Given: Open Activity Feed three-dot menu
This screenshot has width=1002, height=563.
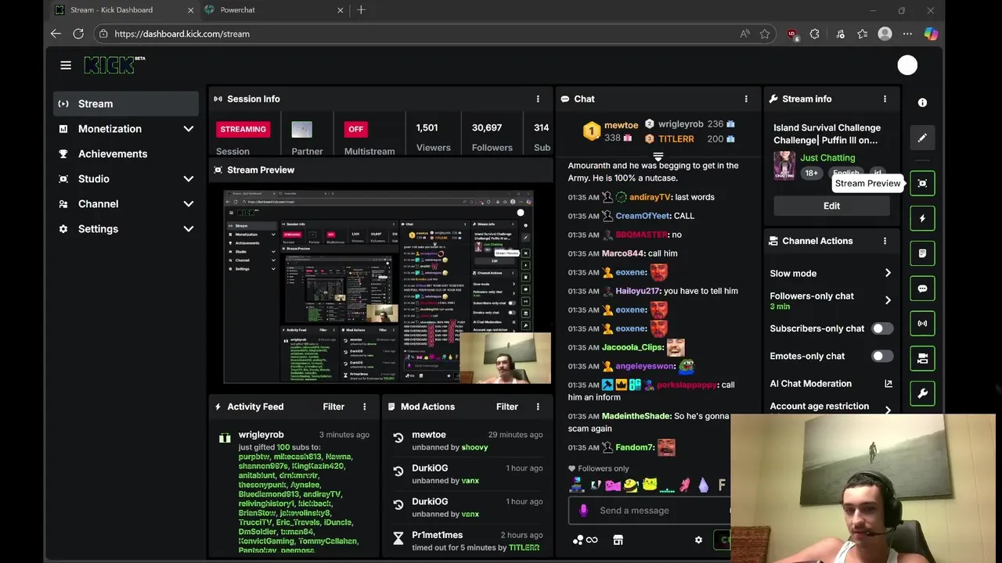Looking at the screenshot, I should click(364, 407).
